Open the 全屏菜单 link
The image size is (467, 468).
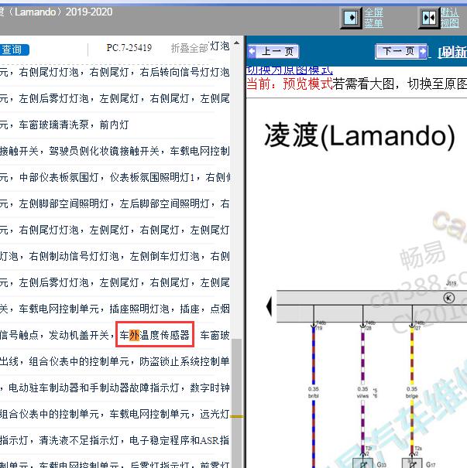pos(373,18)
